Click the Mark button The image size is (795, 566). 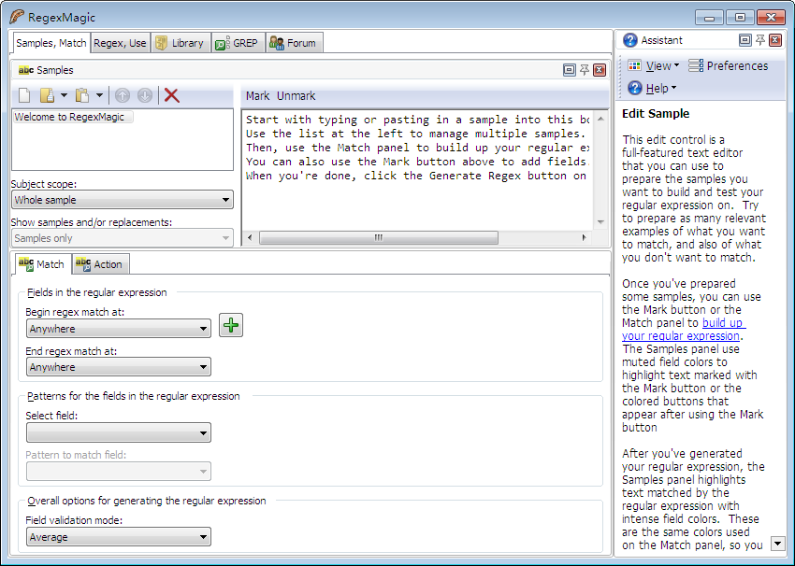pyautogui.click(x=257, y=95)
